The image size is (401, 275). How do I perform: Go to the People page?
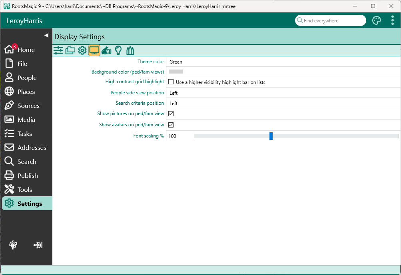[27, 78]
